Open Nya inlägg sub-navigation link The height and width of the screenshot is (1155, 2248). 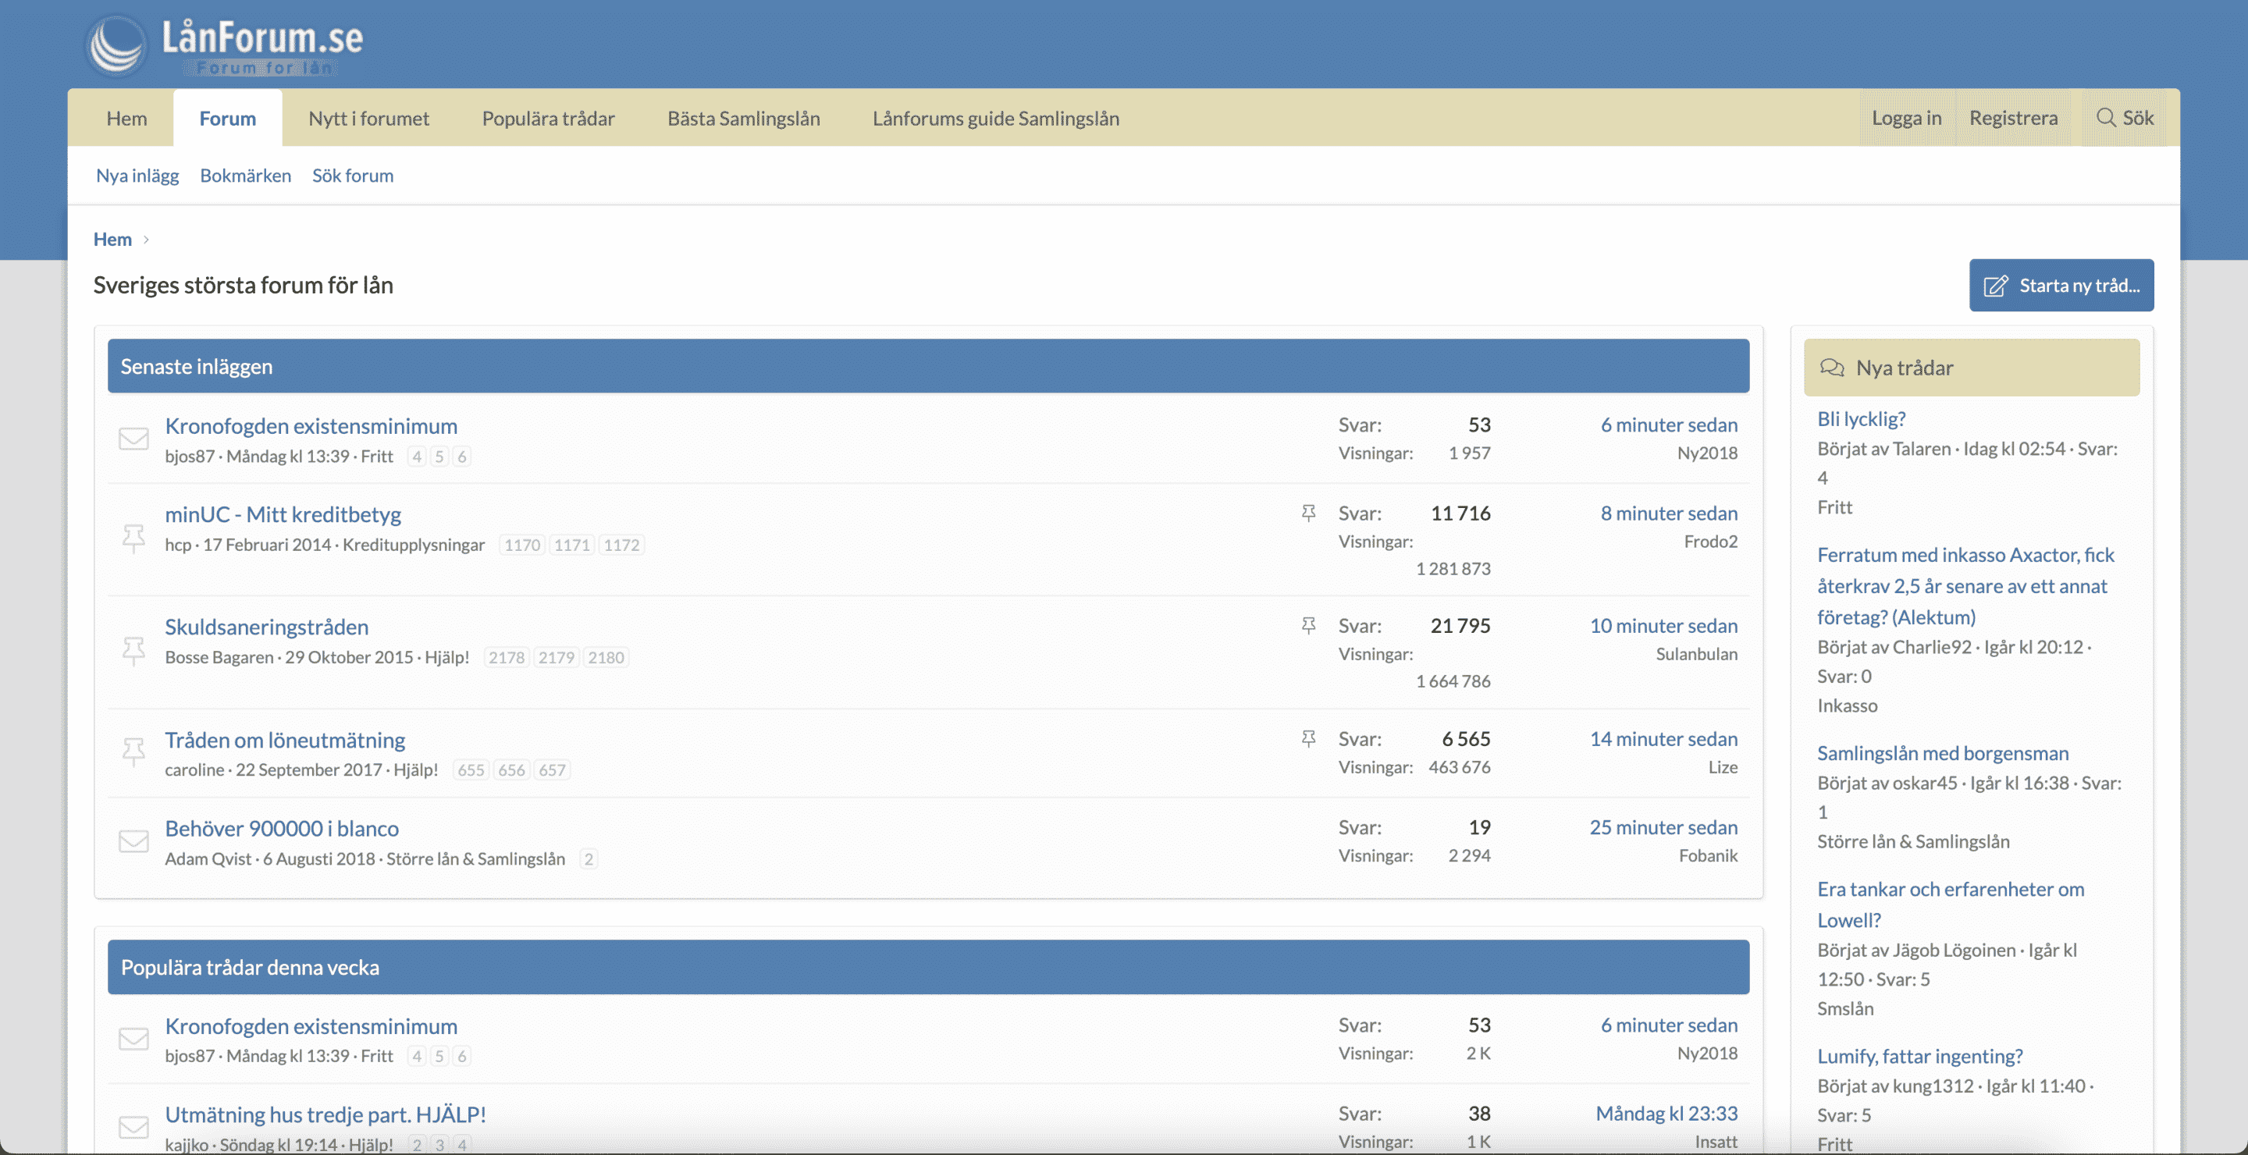[137, 176]
